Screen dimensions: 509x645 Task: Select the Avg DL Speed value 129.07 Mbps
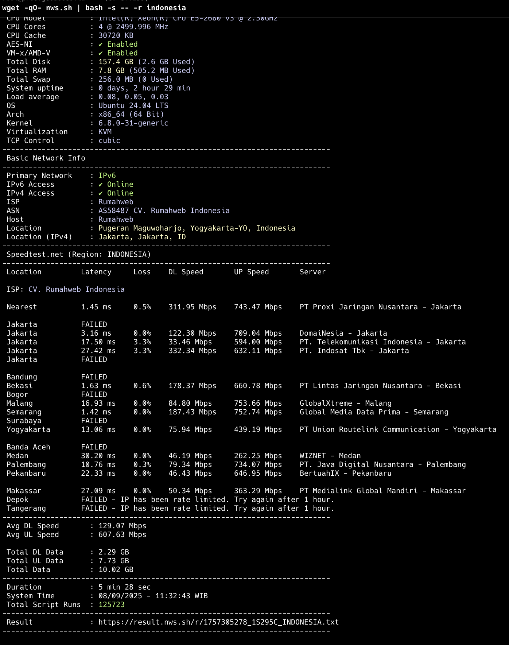tap(123, 526)
